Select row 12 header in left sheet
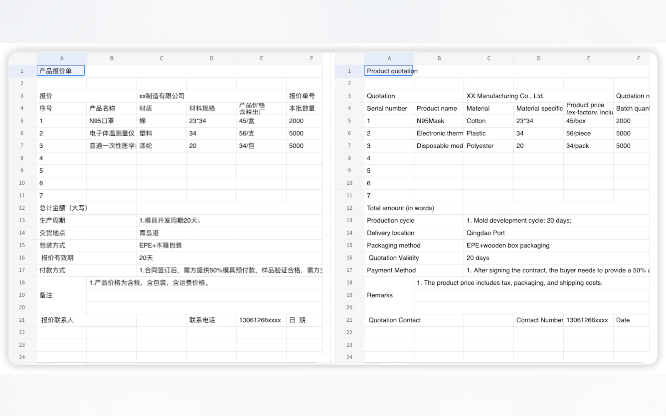 [22, 208]
